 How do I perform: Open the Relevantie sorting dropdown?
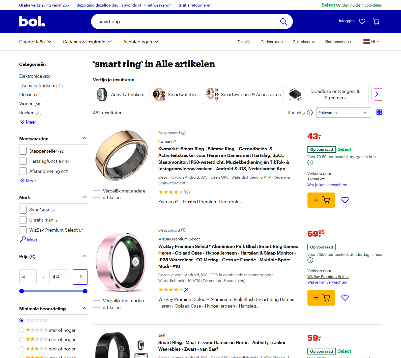click(343, 113)
